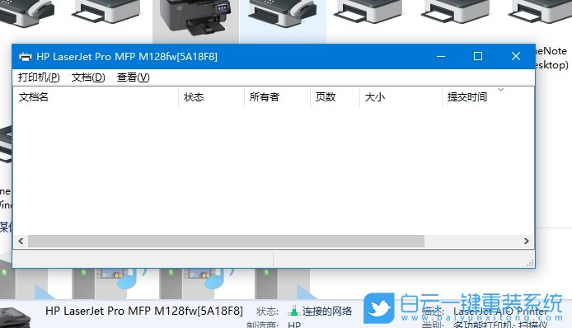The height and width of the screenshot is (328, 572).
Task: Select the dark HP multifunction printer icon
Action: pyautogui.click(x=196, y=17)
